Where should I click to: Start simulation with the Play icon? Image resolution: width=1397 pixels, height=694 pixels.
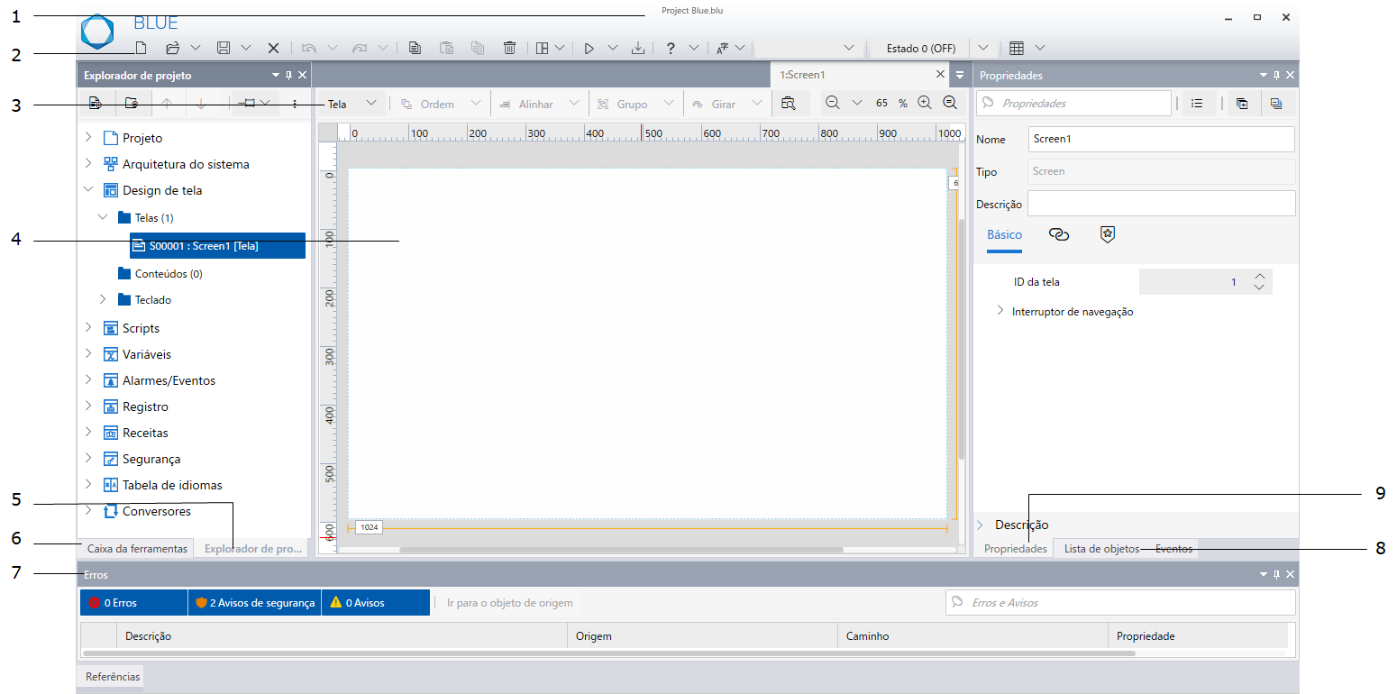click(589, 48)
